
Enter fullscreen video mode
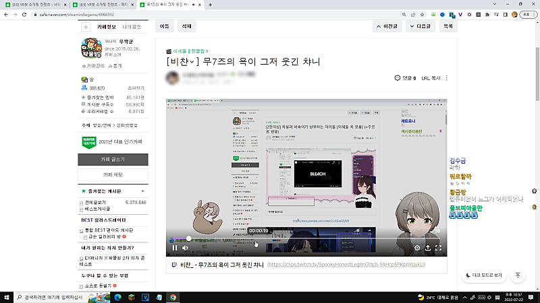point(438,248)
